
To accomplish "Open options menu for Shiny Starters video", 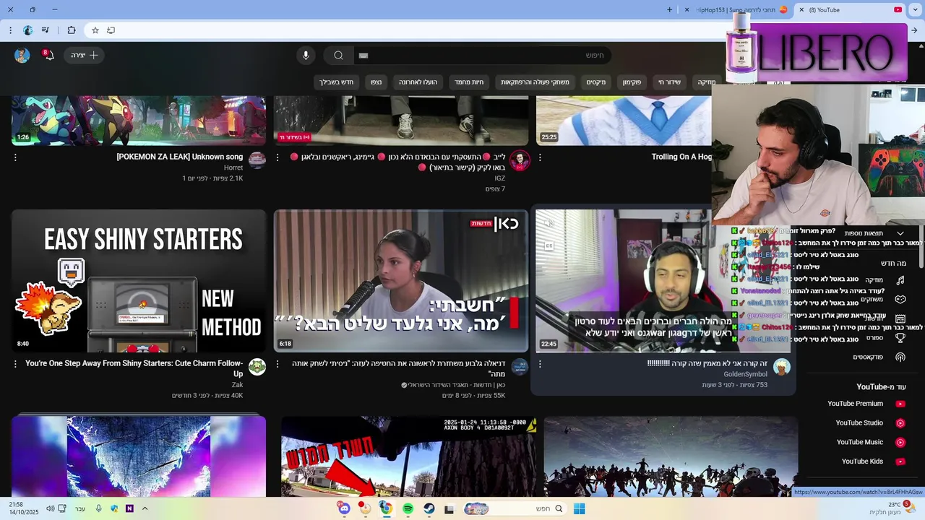I will [15, 364].
